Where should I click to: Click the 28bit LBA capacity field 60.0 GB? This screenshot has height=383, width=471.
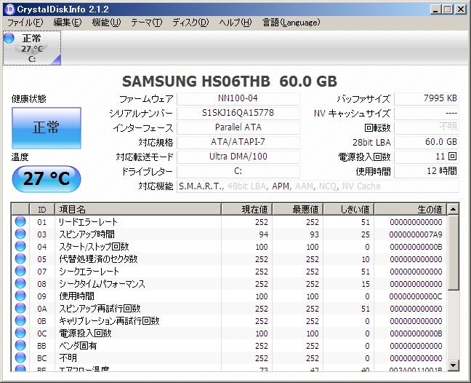pos(427,142)
